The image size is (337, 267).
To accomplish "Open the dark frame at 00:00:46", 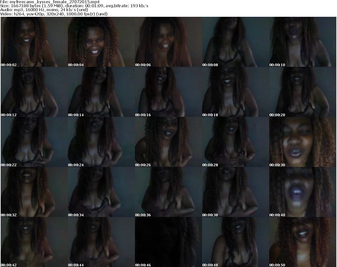I will [168, 242].
